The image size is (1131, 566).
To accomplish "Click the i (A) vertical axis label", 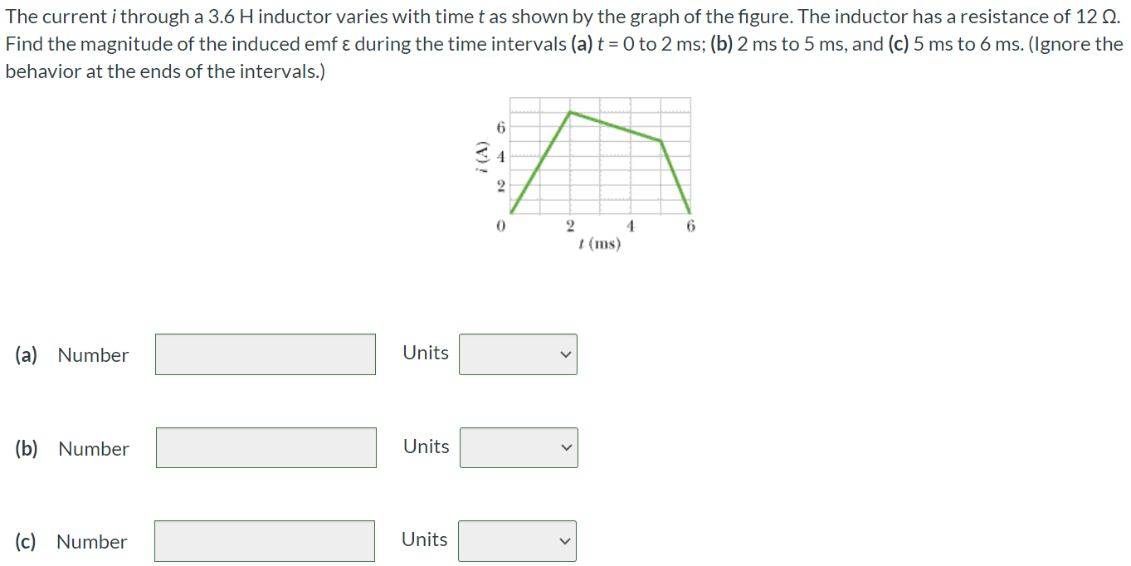I will [x=480, y=156].
